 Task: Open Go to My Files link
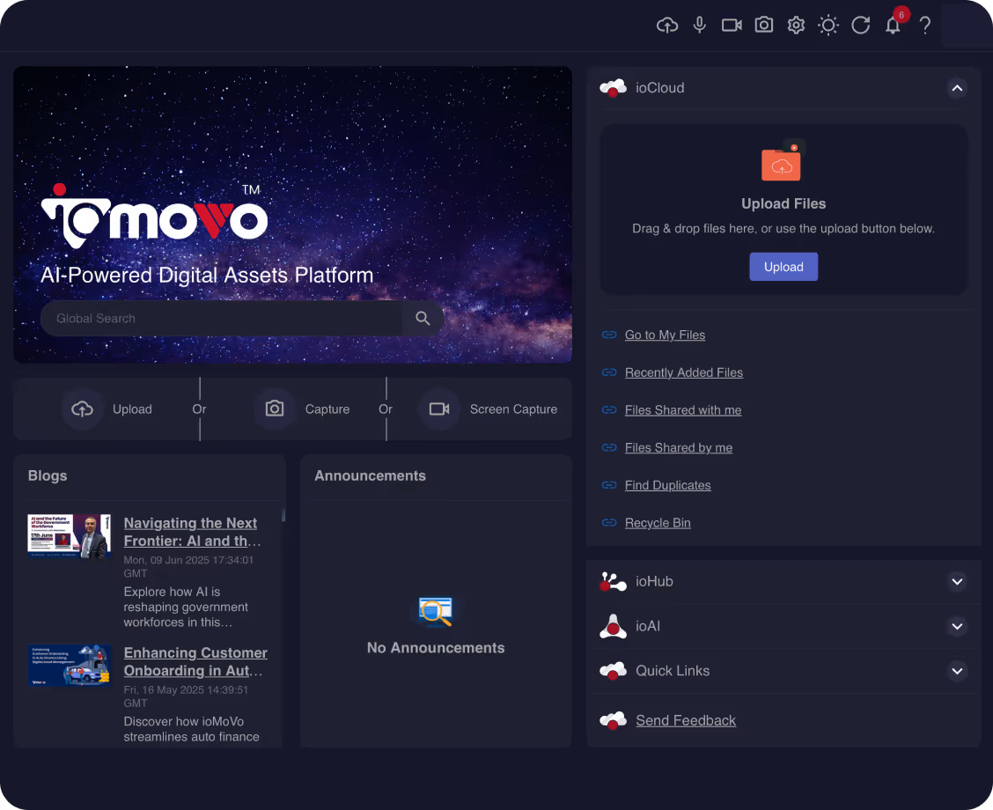click(665, 335)
